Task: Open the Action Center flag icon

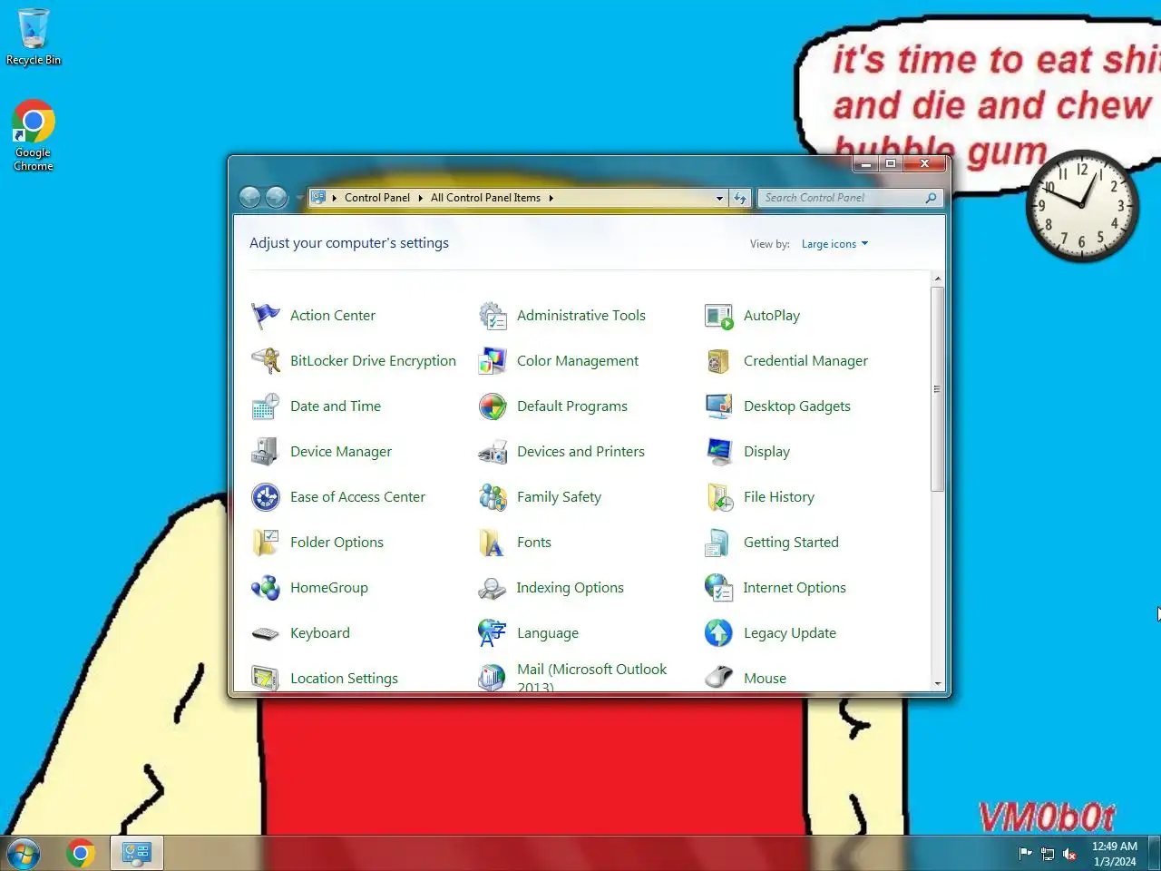Action: pyautogui.click(x=265, y=316)
